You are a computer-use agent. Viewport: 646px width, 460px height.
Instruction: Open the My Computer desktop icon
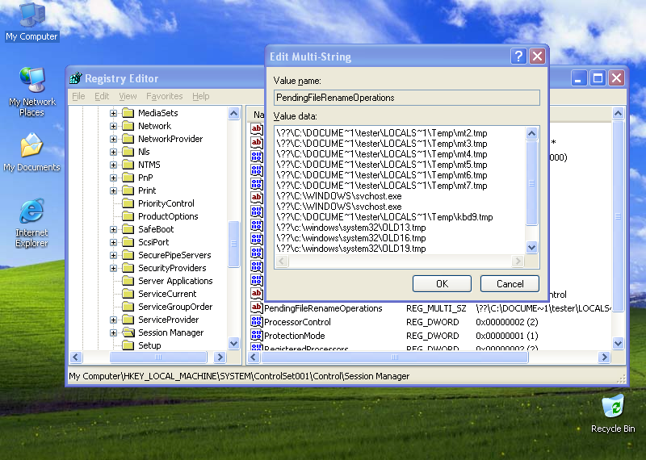(31, 22)
